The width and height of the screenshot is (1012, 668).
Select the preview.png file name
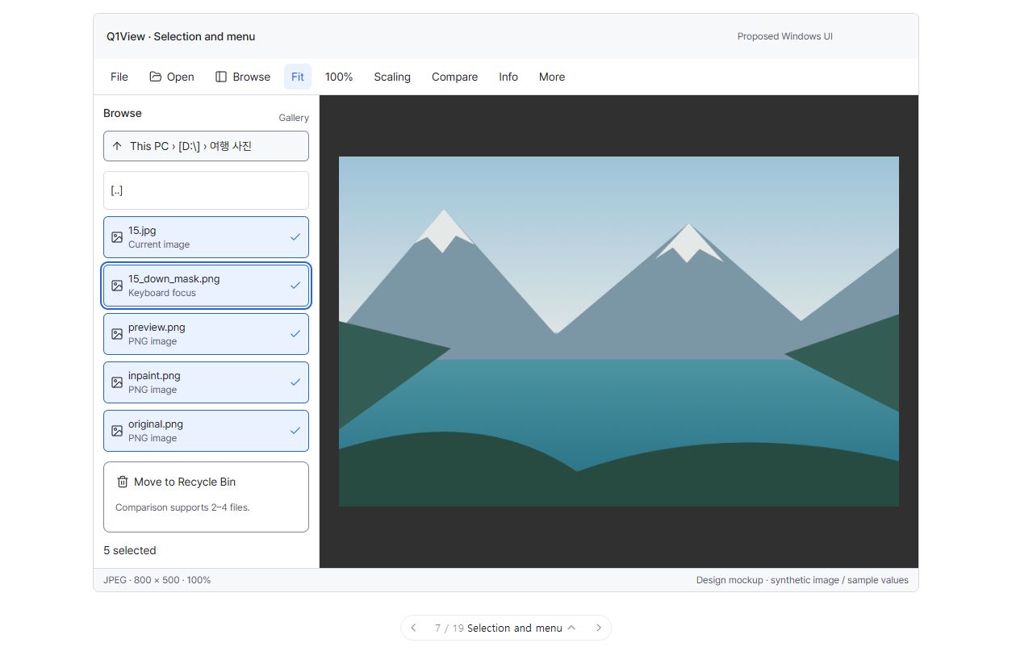[x=157, y=328]
